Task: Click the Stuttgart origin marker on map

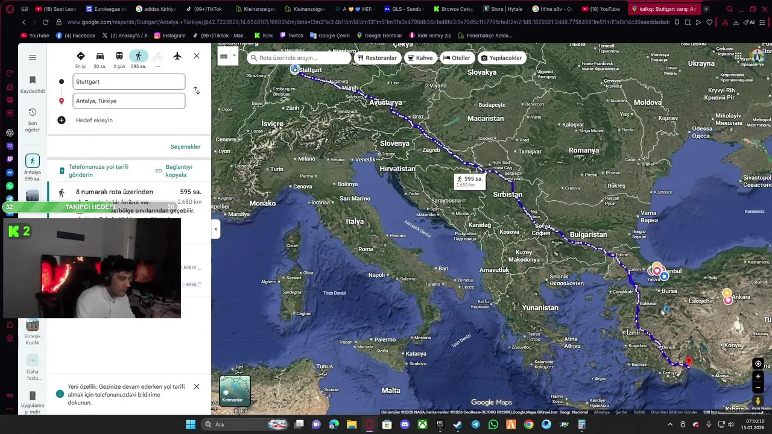Action: click(x=294, y=70)
